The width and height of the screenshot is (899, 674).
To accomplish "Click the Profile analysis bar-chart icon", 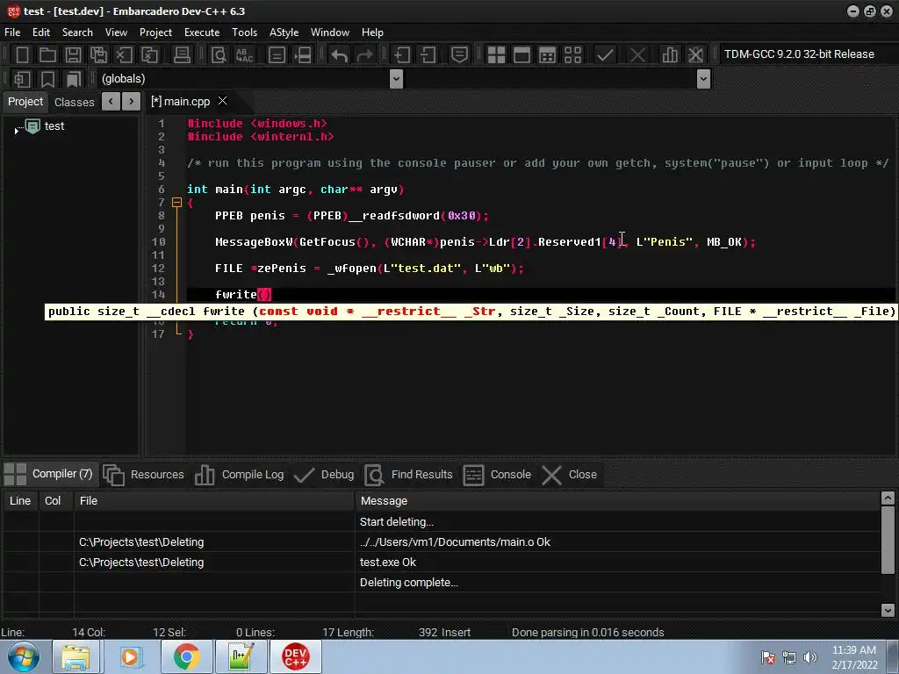I will coord(669,55).
